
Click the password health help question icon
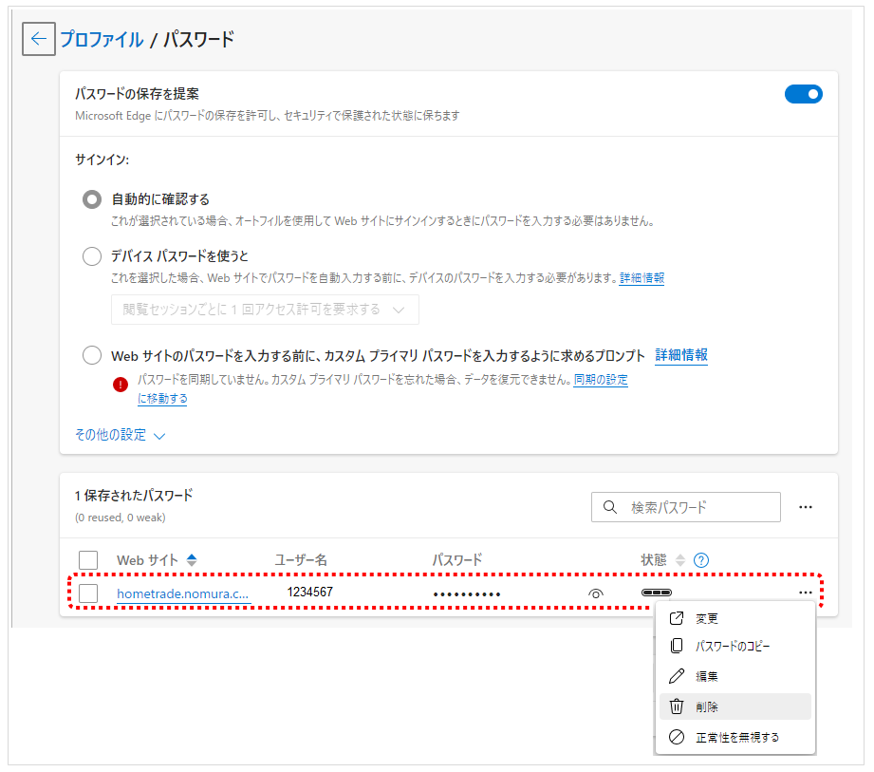(x=701, y=560)
